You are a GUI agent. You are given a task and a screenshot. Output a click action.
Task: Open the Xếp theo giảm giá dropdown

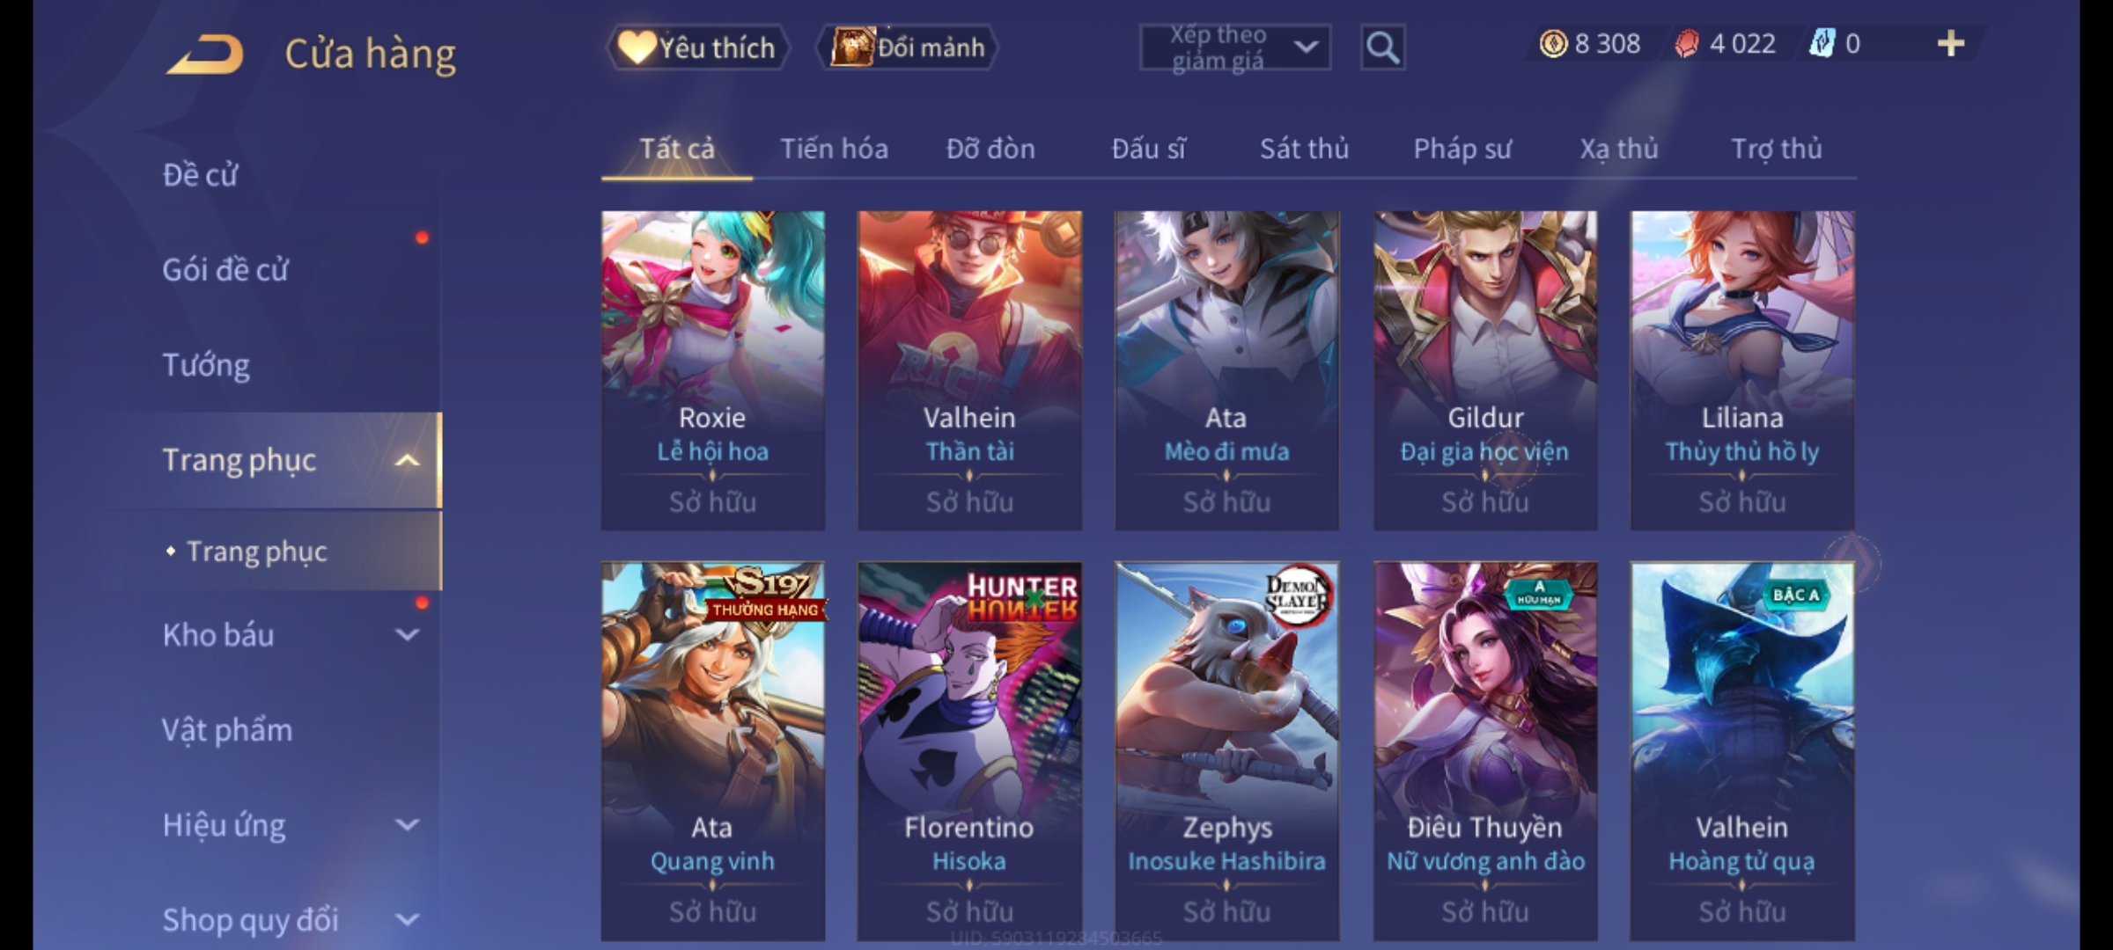click(x=1235, y=47)
